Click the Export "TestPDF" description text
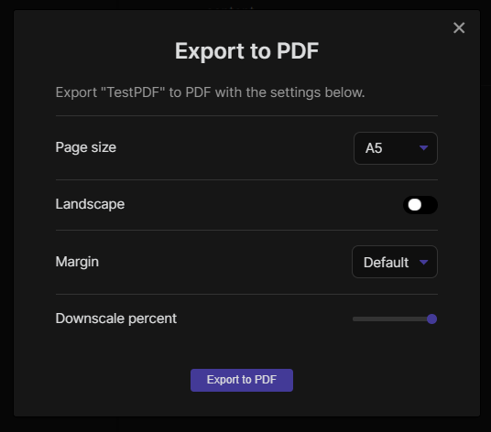Screen dimensions: 491x432 point(210,92)
